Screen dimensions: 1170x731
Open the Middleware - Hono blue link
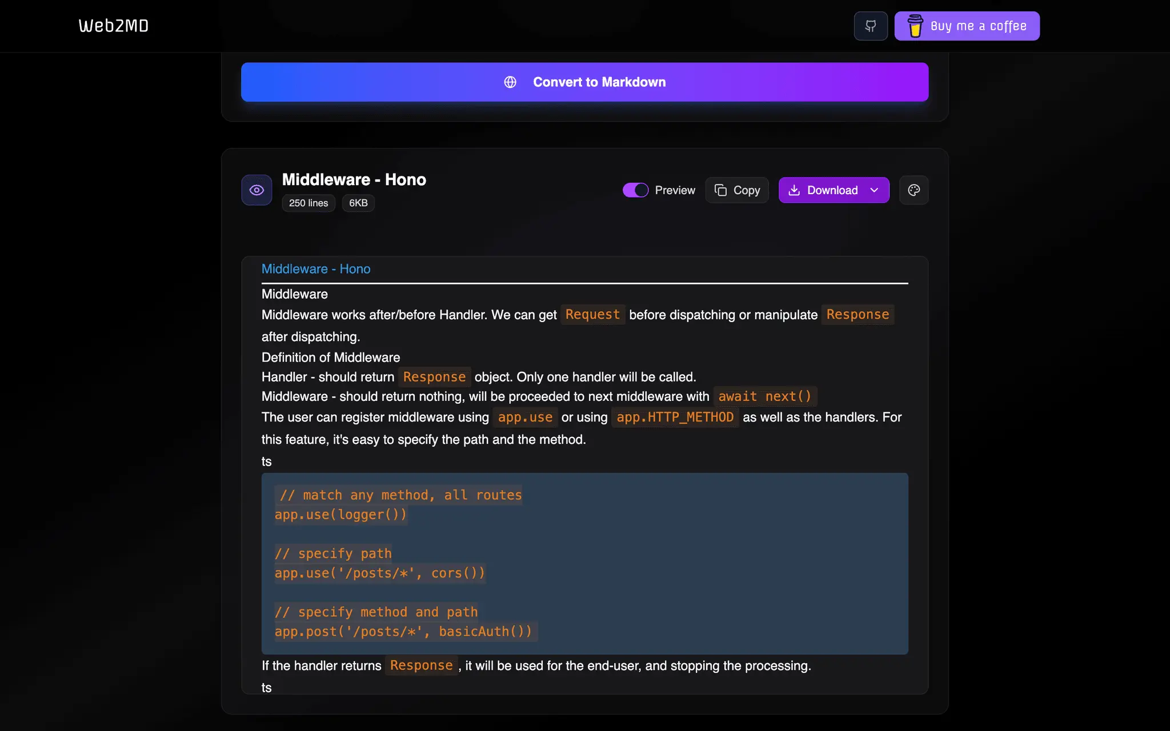point(316,269)
